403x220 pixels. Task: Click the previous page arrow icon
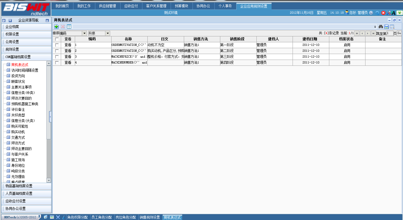coord(362,33)
